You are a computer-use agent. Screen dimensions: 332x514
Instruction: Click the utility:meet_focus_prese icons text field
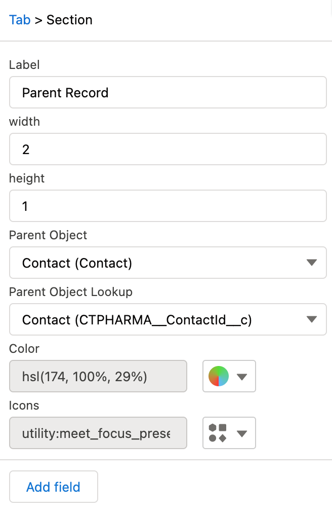point(98,433)
